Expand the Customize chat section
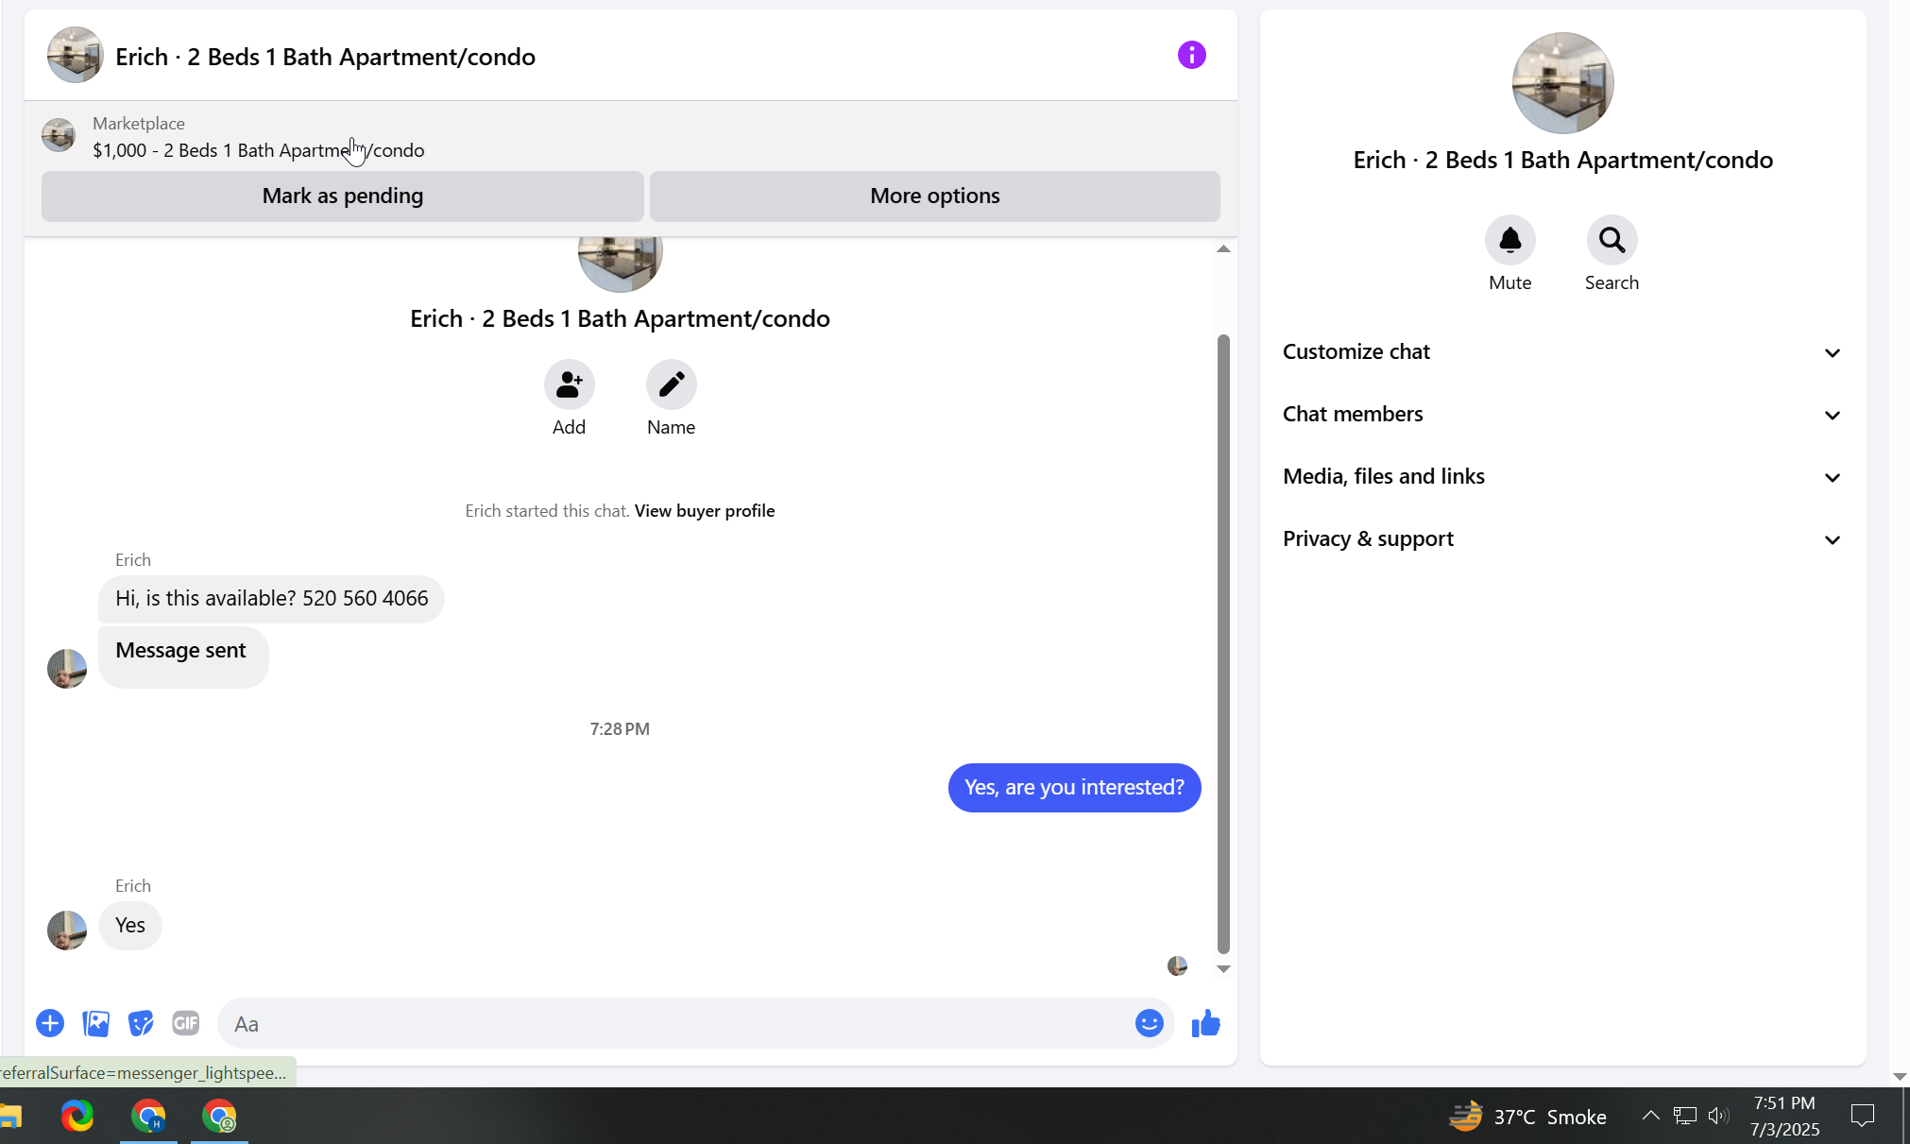This screenshot has height=1144, width=1910. 1562,352
